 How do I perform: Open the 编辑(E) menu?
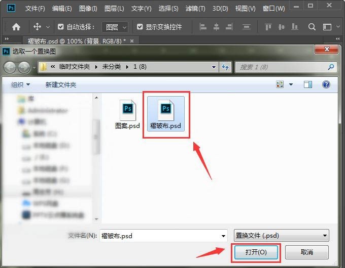pos(62,8)
